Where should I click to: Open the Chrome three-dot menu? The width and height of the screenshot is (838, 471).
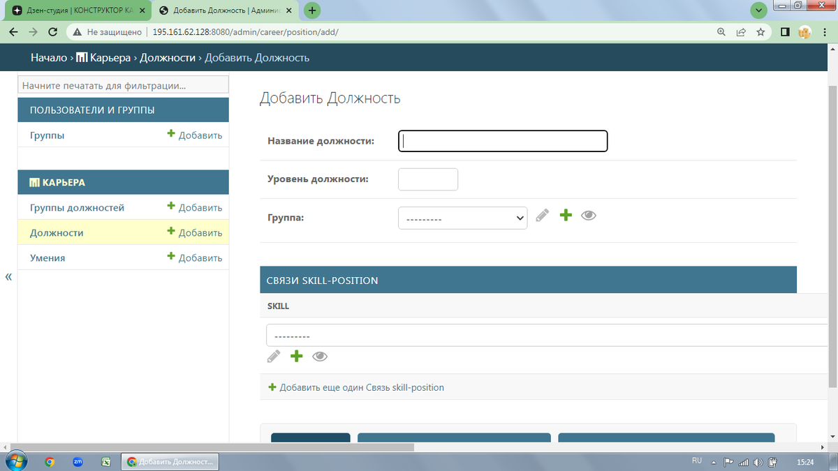click(x=824, y=32)
